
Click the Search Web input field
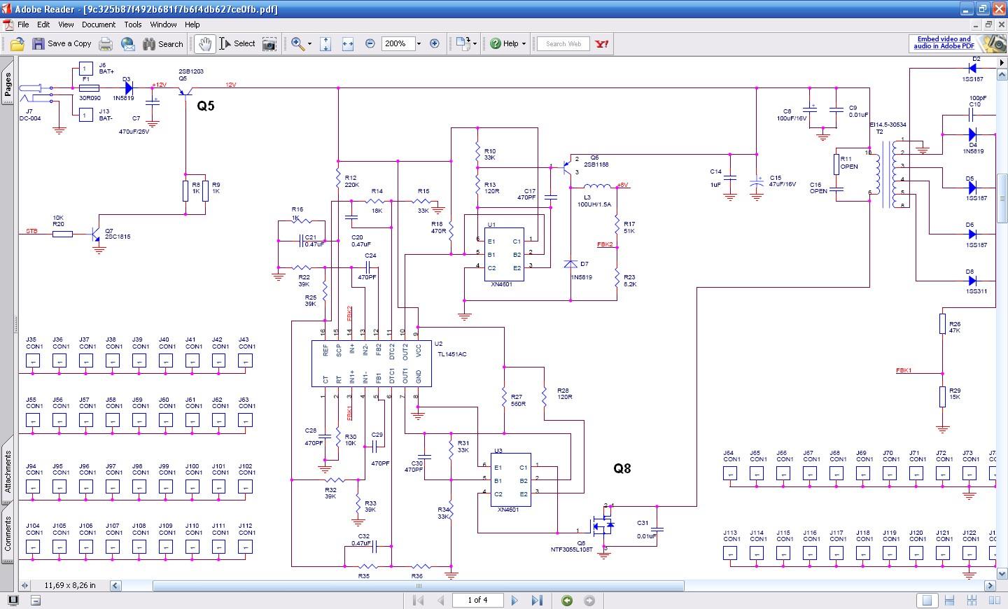pyautogui.click(x=563, y=44)
